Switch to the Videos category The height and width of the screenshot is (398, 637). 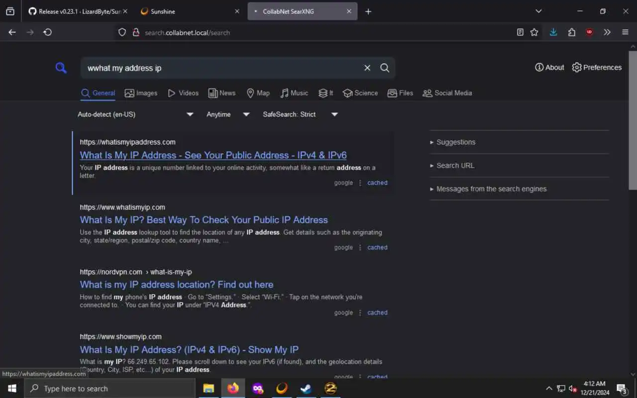pos(183,93)
